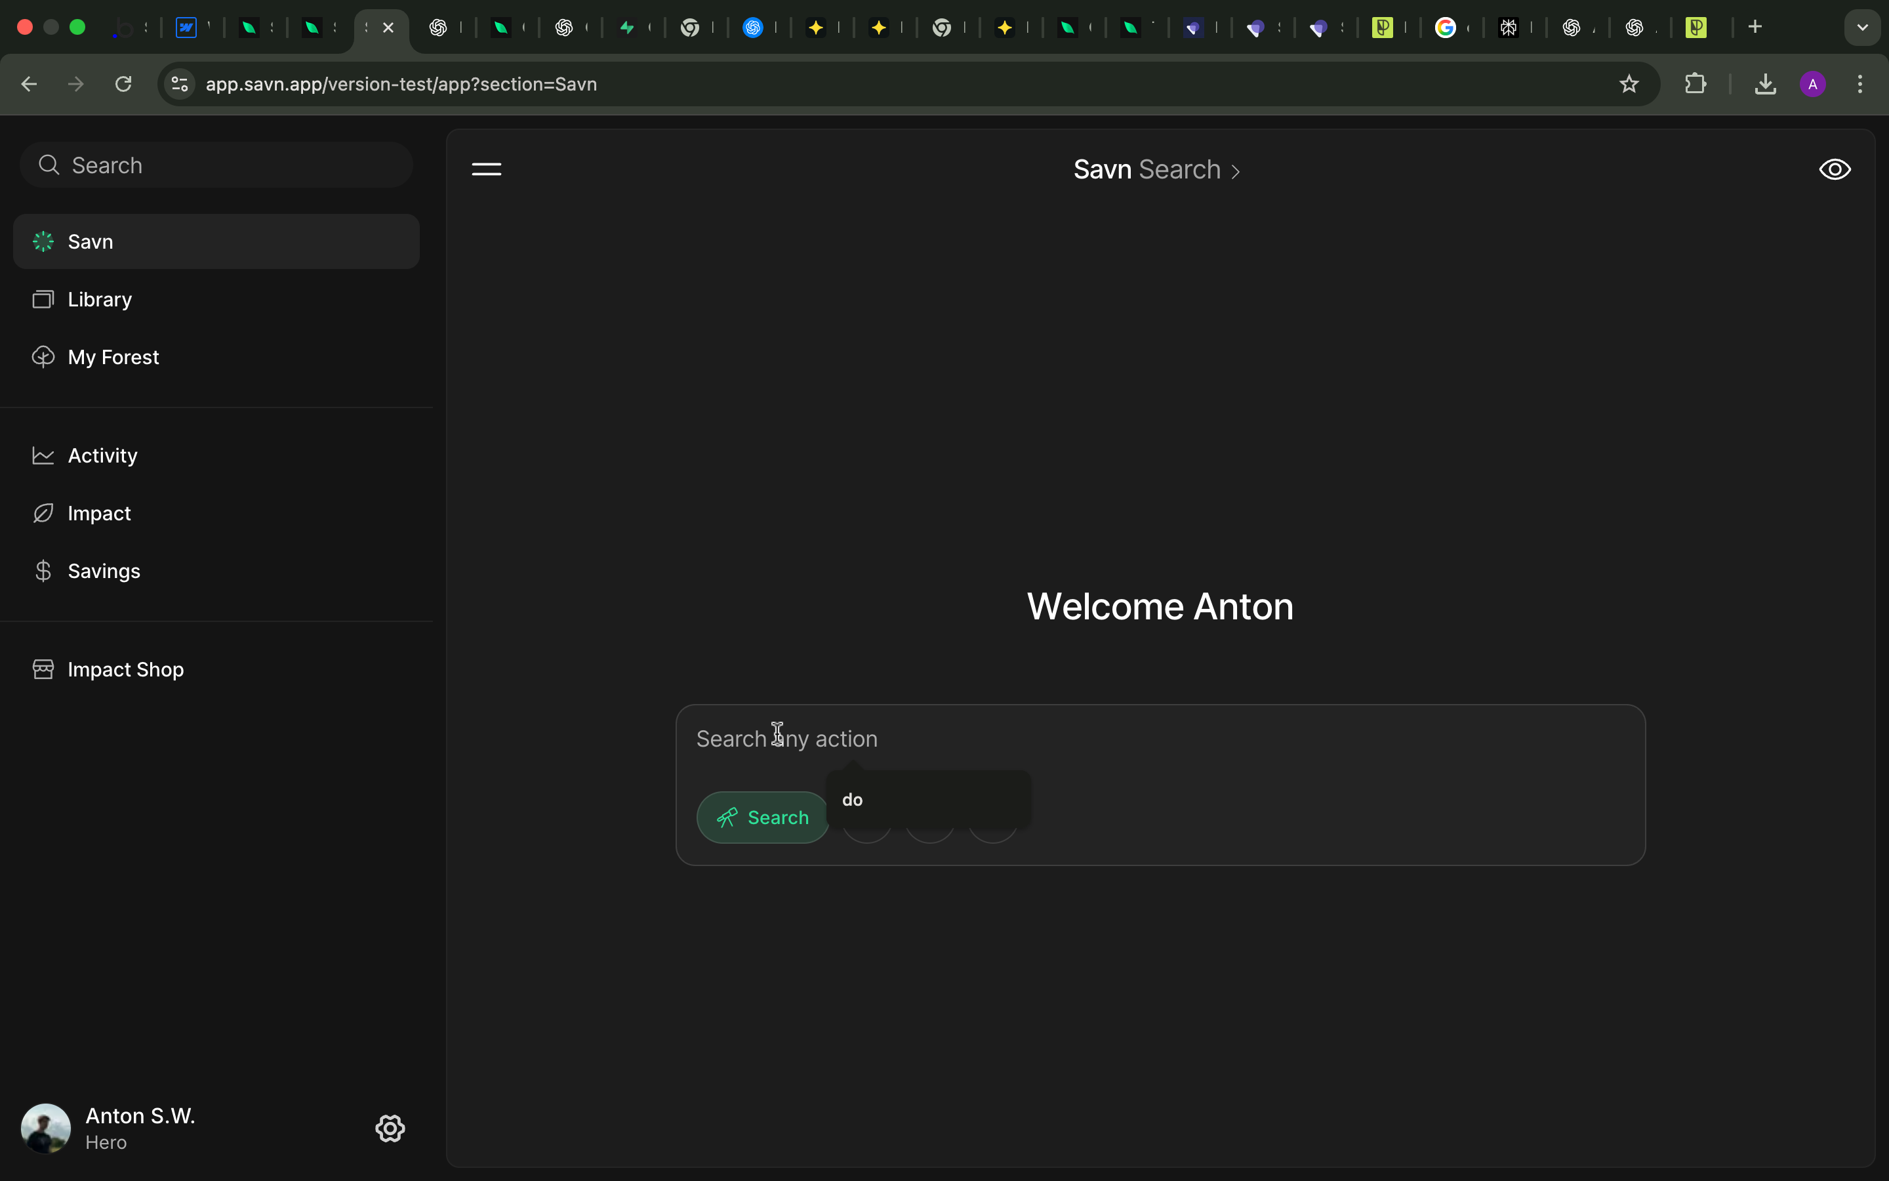Open Library from the sidebar

pos(216,299)
